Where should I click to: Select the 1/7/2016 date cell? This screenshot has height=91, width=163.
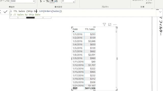(77, 51)
